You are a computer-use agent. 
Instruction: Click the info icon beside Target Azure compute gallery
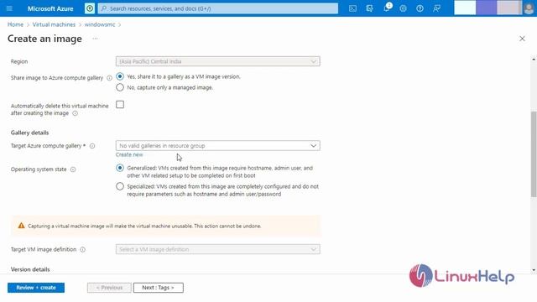click(92, 146)
